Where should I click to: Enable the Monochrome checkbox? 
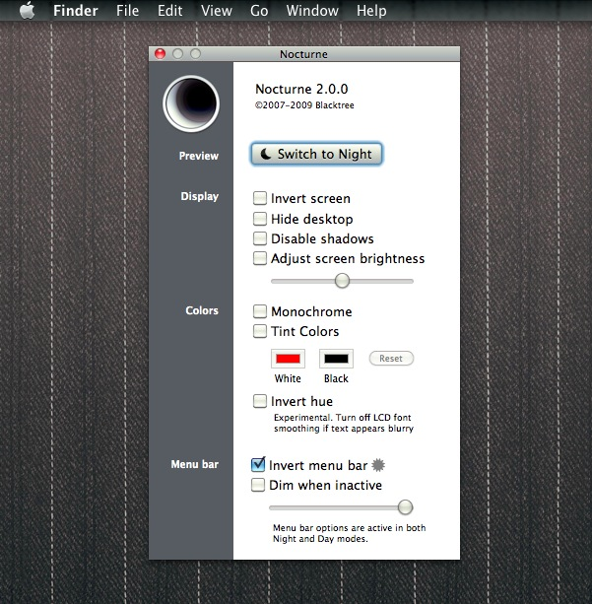(260, 311)
